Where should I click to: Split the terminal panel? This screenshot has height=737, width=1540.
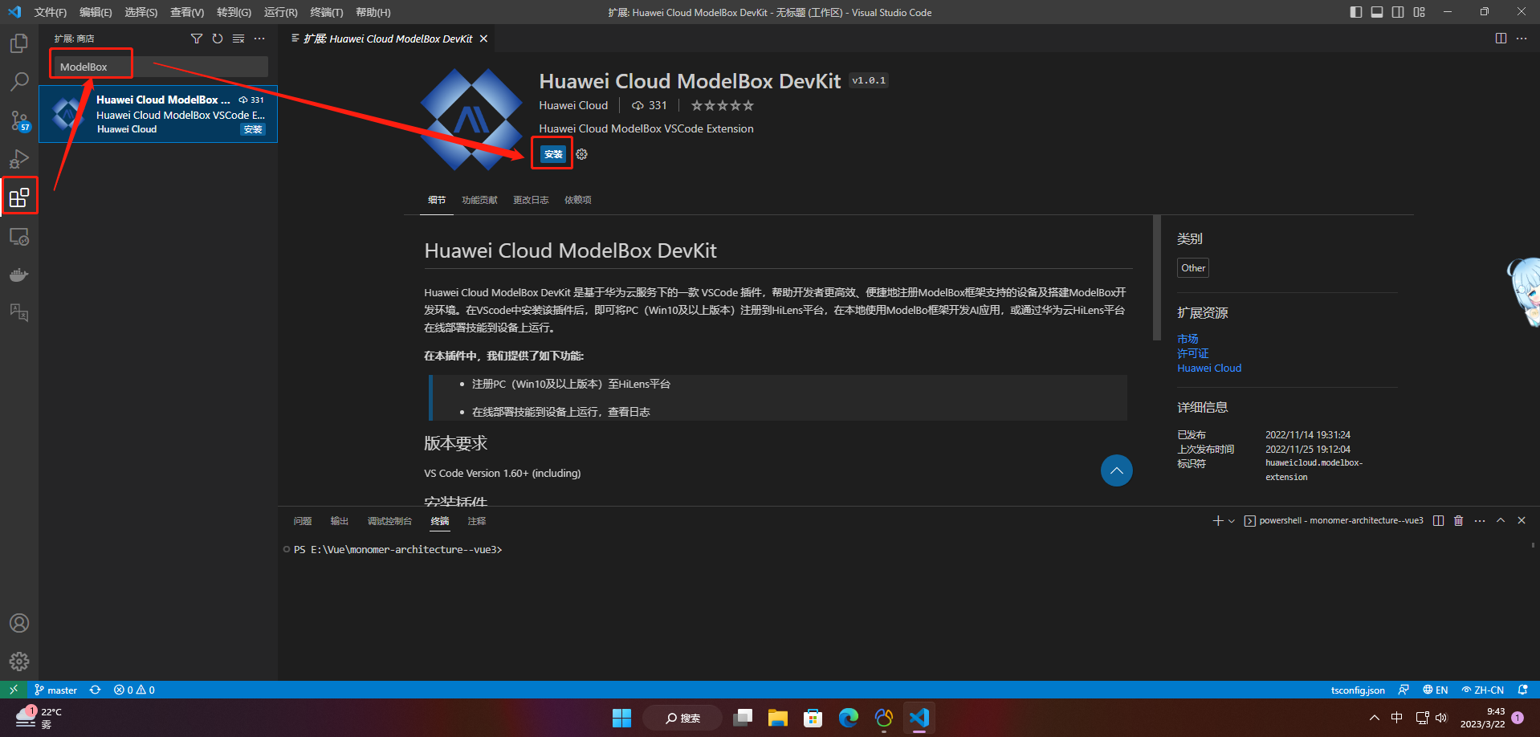(1438, 521)
